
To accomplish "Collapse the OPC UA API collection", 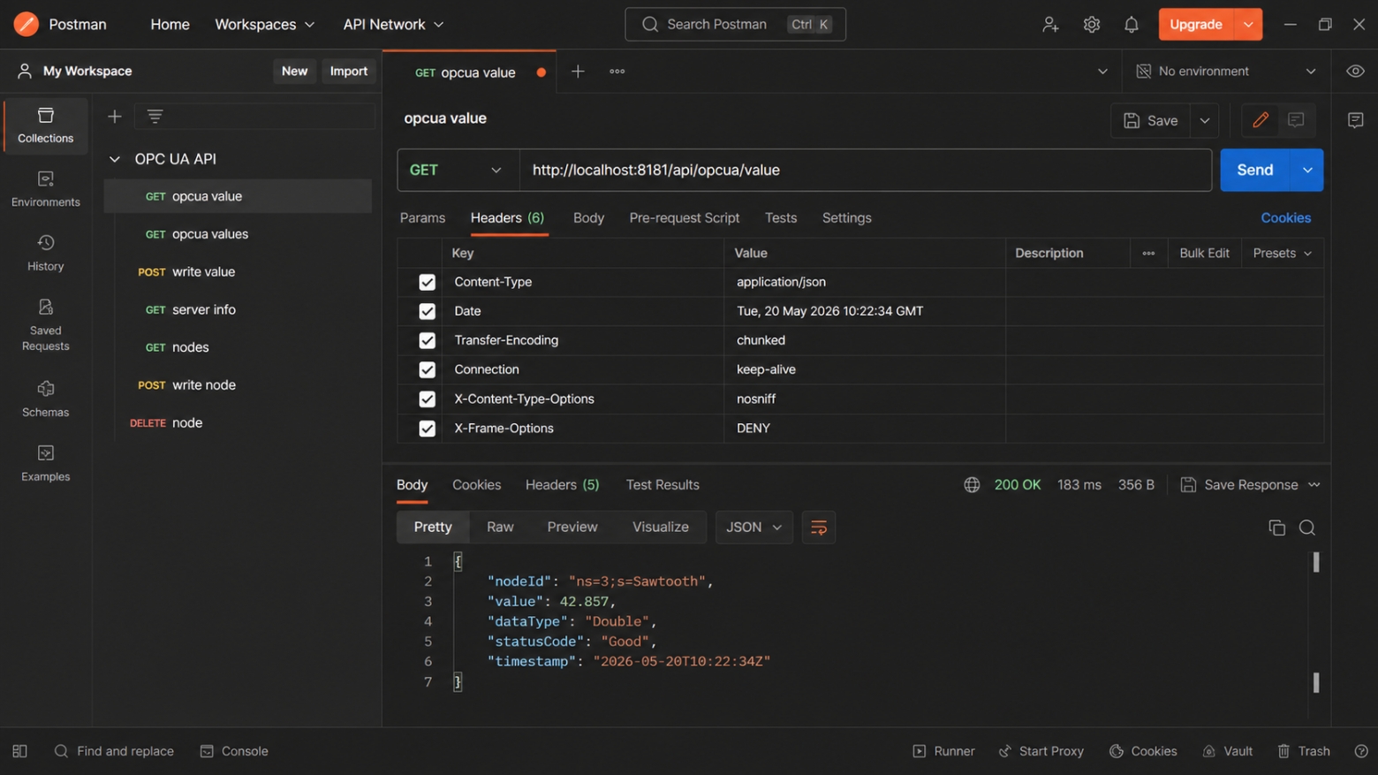I will 115,159.
